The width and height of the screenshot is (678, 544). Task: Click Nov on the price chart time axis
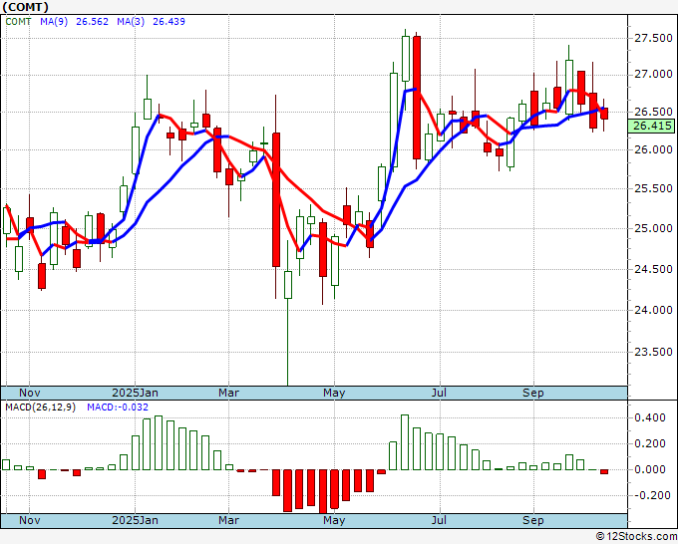29,393
